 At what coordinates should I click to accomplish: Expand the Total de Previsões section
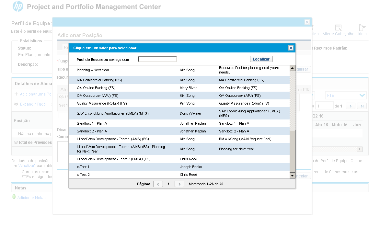coord(16,142)
